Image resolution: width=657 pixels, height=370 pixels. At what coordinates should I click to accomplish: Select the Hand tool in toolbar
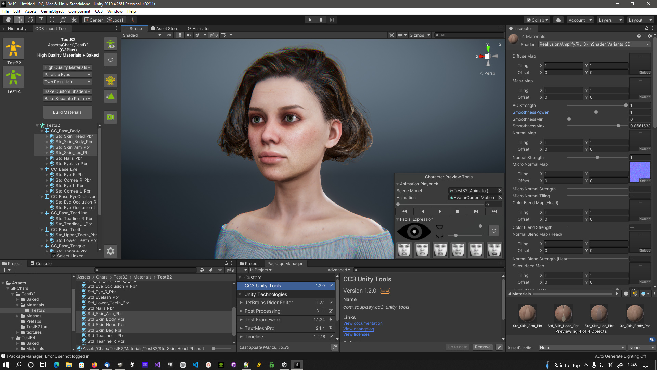point(8,20)
